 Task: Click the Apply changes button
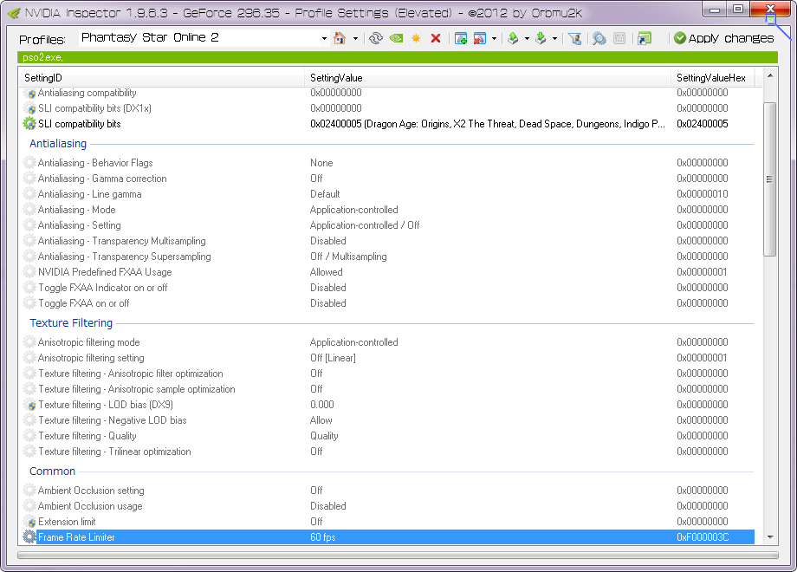pos(724,38)
